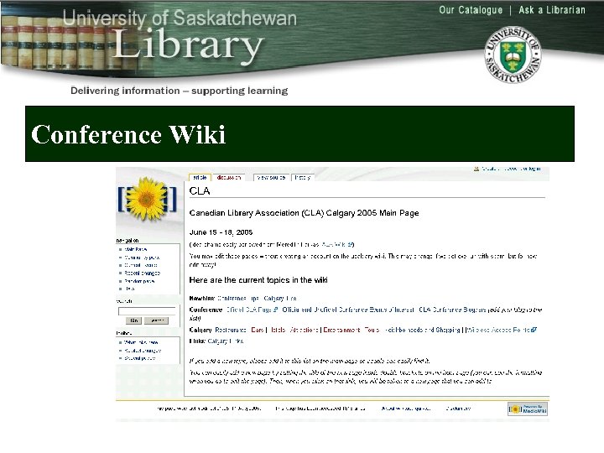The width and height of the screenshot is (604, 453).
Task: Open the history tab
Action: [302, 178]
